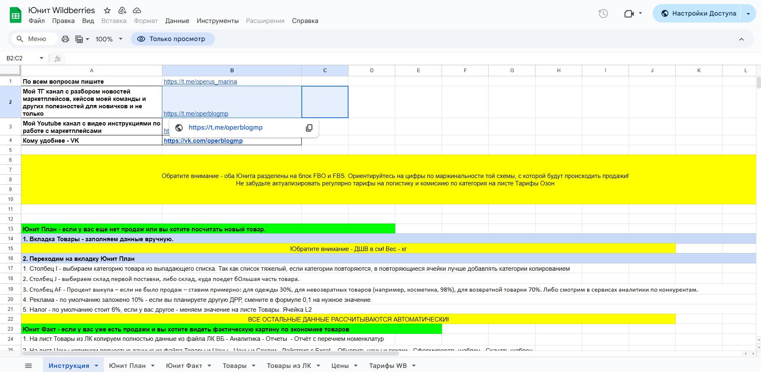Open the 100% zoom dropdown
761x372 pixels.
(109, 39)
